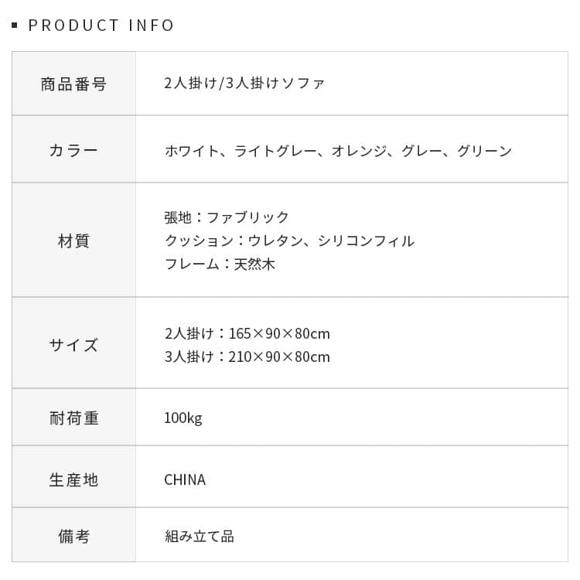Click the PRODUCT INFO heading

[101, 26]
